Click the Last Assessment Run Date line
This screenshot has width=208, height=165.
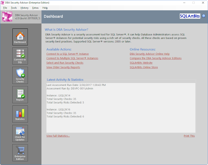pos(76,85)
